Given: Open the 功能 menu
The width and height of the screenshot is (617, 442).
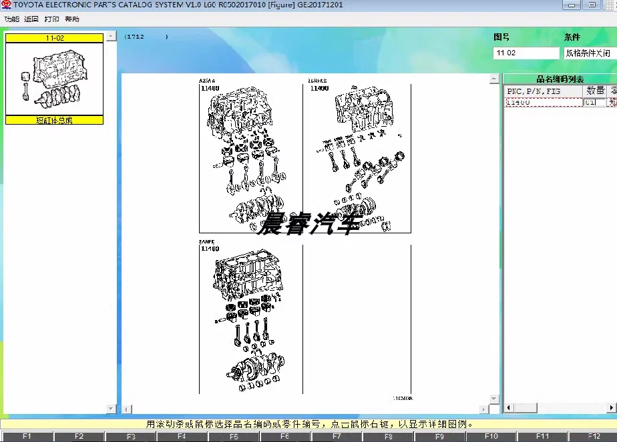Looking at the screenshot, I should pyautogui.click(x=11, y=19).
